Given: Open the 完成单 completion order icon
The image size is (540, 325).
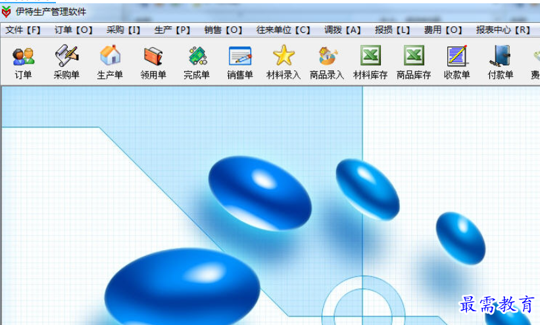Looking at the screenshot, I should tap(197, 56).
